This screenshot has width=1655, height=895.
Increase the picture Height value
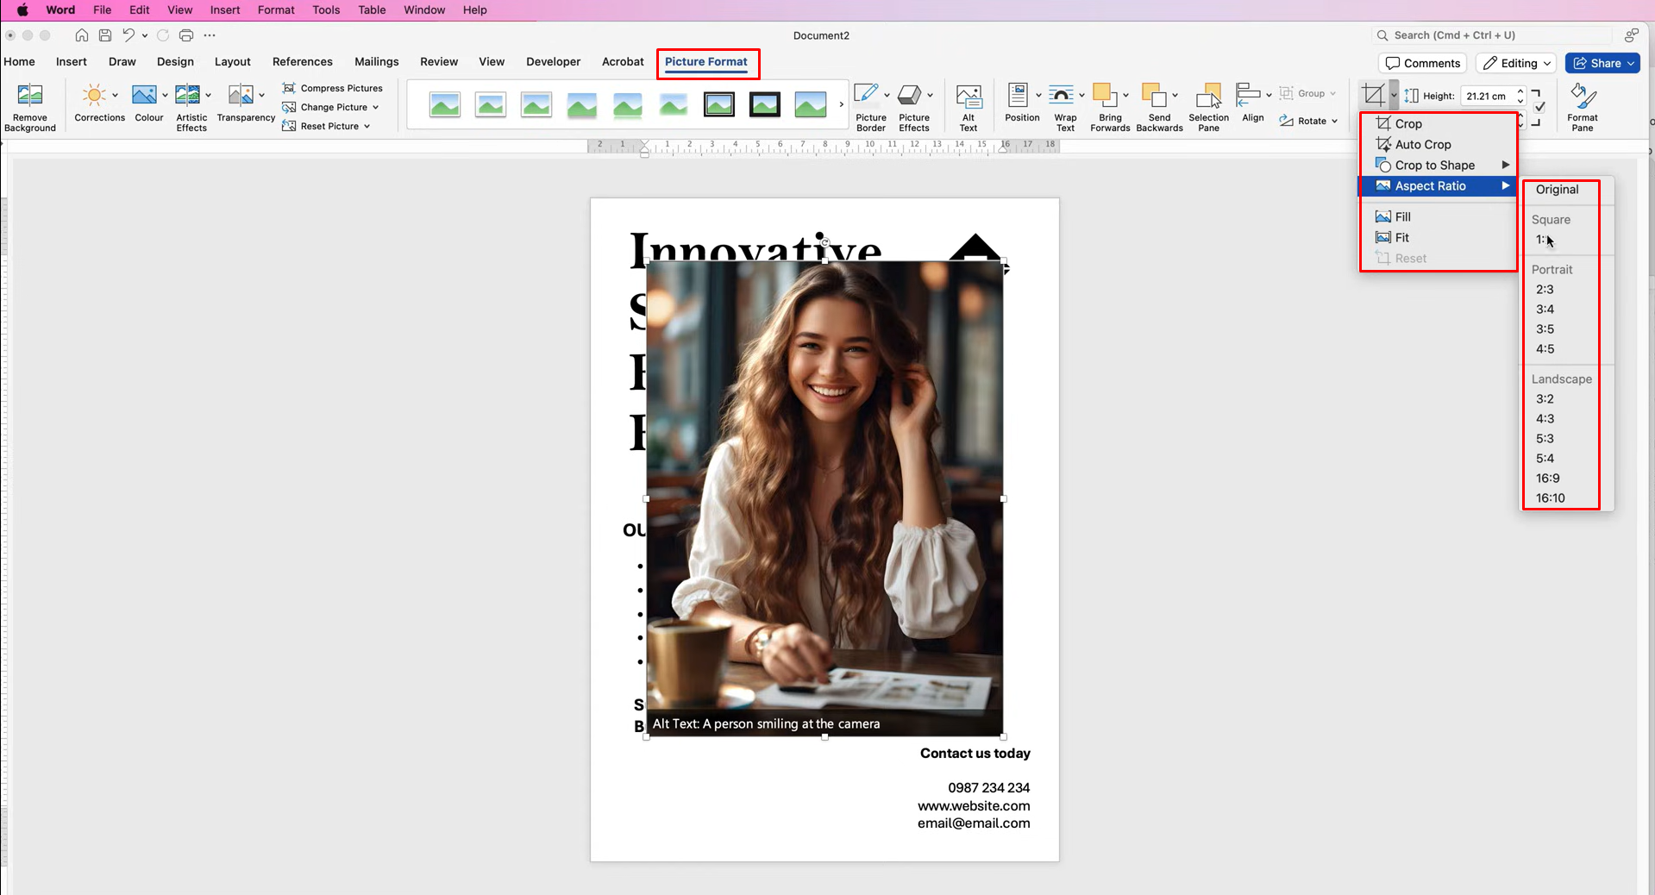(1519, 91)
